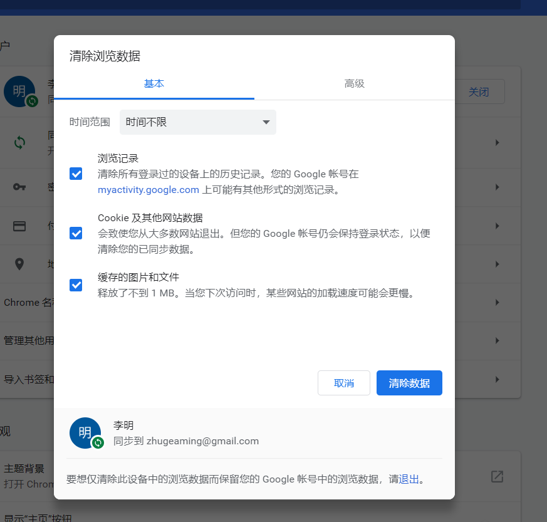The width and height of the screenshot is (547, 522).
Task: Open the myactivity.google.com link
Action: (148, 189)
